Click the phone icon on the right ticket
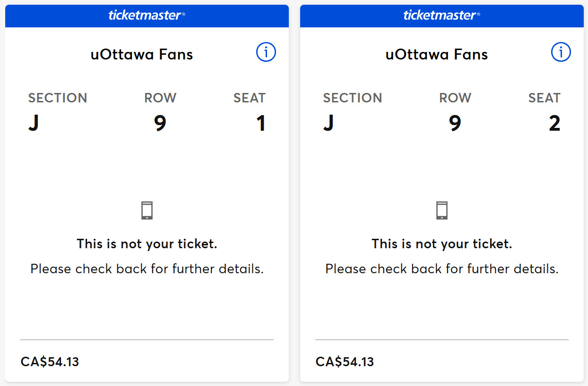This screenshot has height=386, width=588. (441, 210)
